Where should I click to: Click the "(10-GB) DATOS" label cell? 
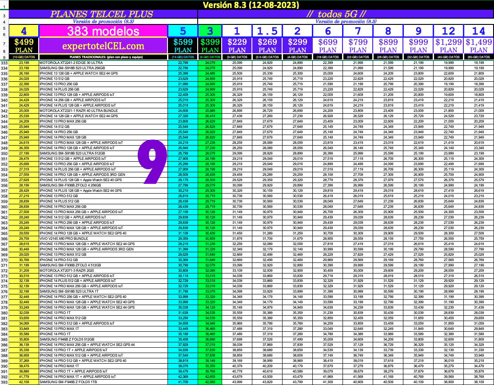[24, 57]
